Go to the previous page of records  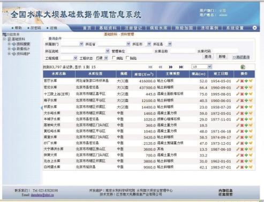coord(160,67)
